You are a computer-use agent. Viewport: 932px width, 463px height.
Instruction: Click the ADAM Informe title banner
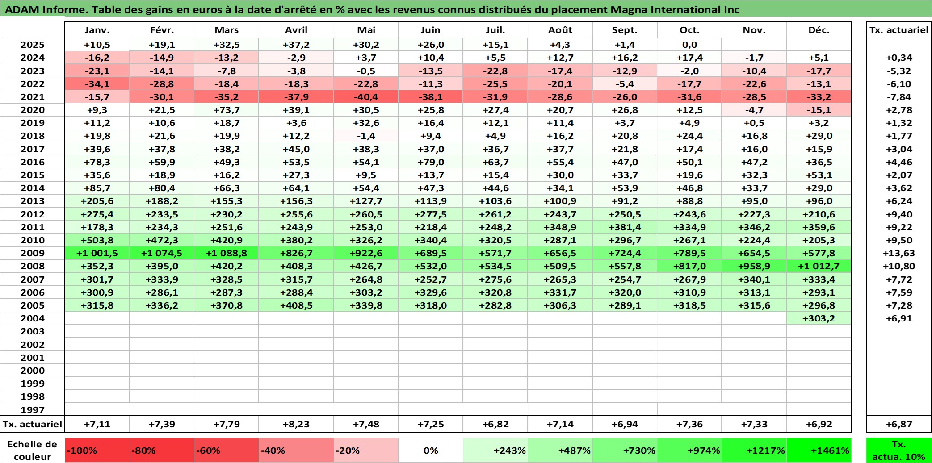466,9
